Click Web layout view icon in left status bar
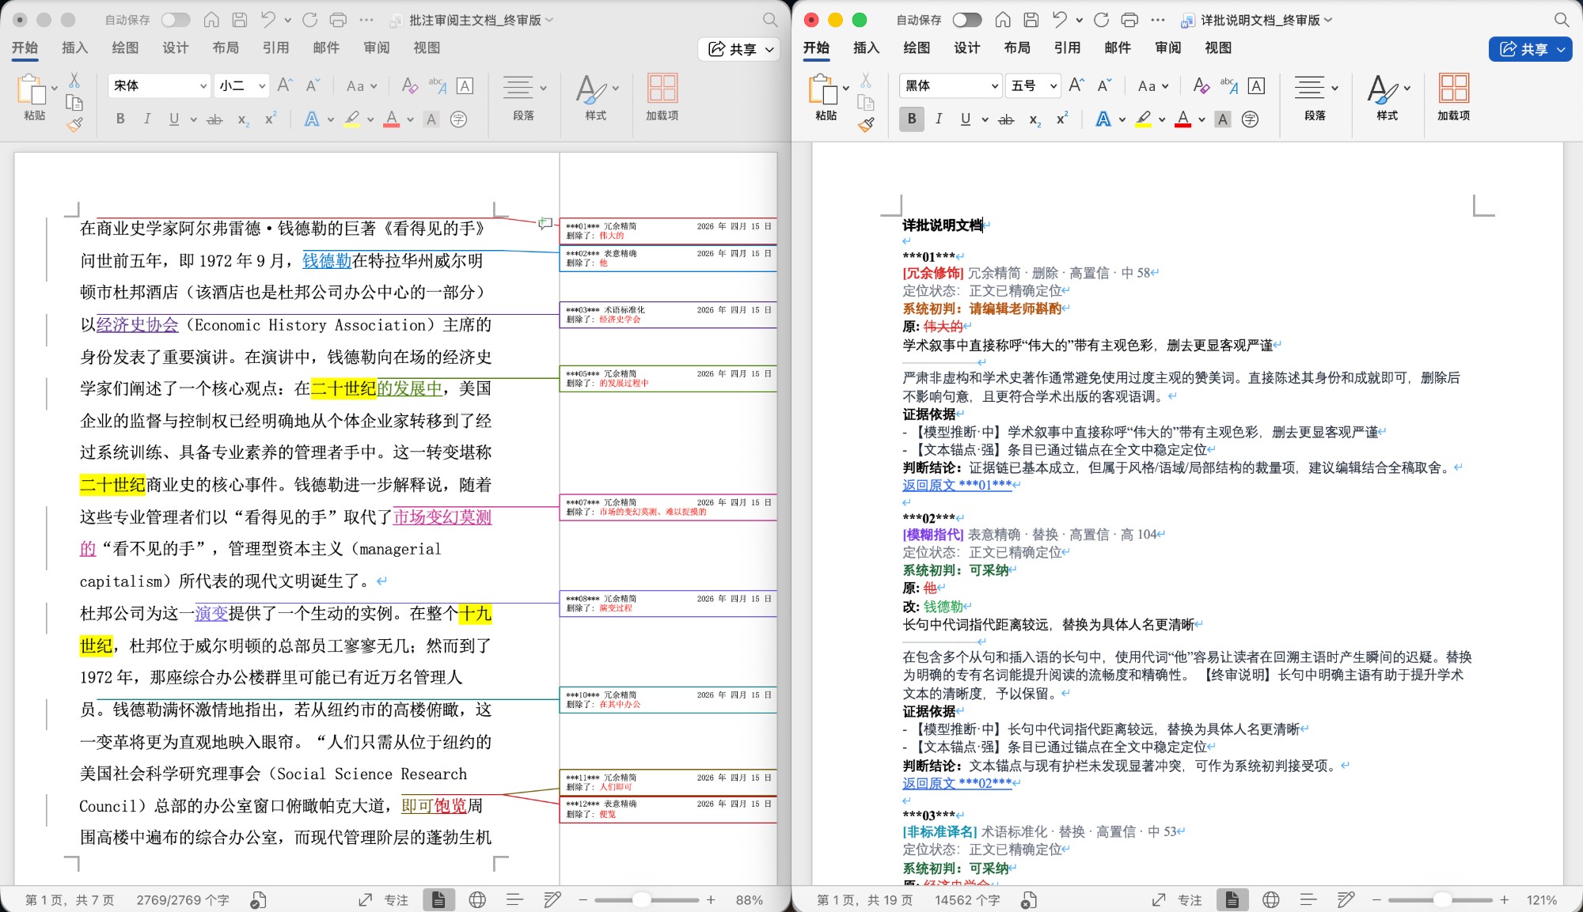Image resolution: width=1583 pixels, height=912 pixels. click(x=477, y=899)
